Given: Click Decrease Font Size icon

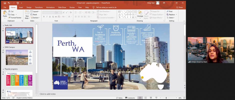Looking at the screenshot, I should pos(66,12).
